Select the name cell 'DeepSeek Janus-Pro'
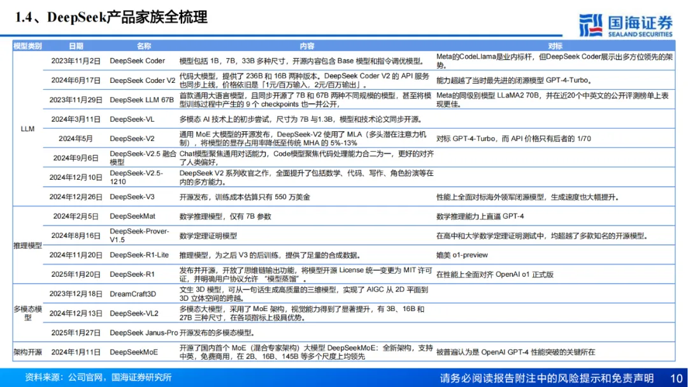 (144, 333)
